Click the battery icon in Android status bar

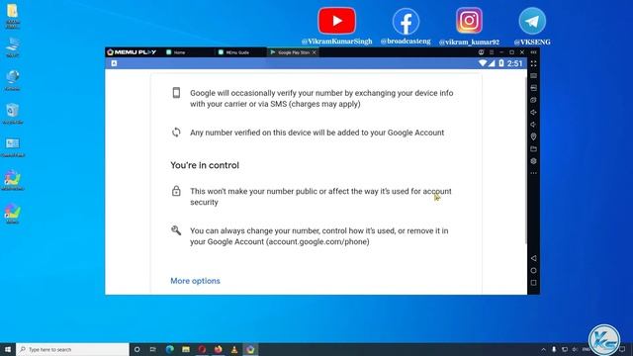coord(501,63)
